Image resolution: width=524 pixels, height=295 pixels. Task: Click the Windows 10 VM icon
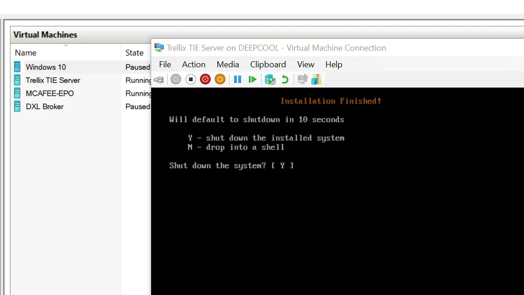(18, 67)
